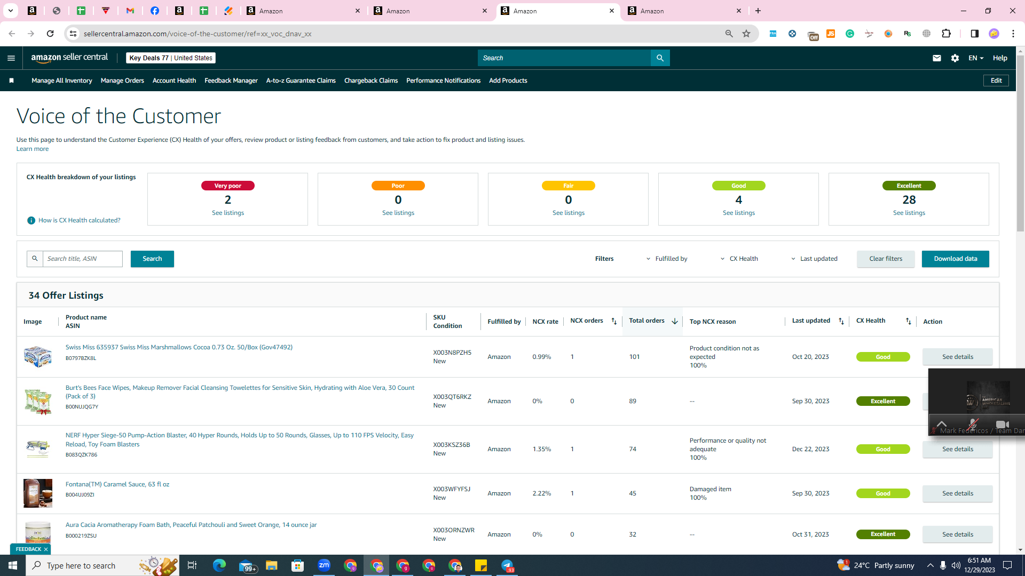The image size is (1025, 576).
Task: Open the Fulfilled by filter dropdown
Action: click(667, 259)
